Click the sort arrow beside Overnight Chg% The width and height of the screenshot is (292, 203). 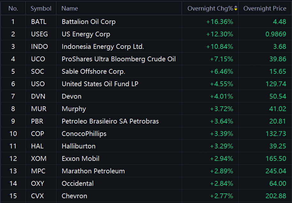click(236, 9)
